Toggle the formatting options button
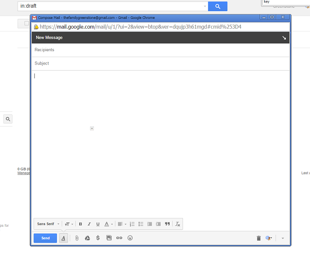Viewport: 310px width, 259px height. point(63,238)
